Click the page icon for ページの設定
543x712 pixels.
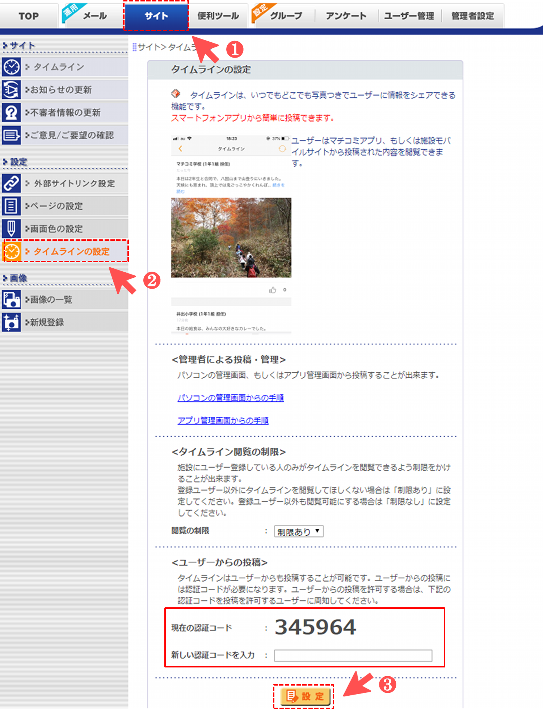(11, 206)
